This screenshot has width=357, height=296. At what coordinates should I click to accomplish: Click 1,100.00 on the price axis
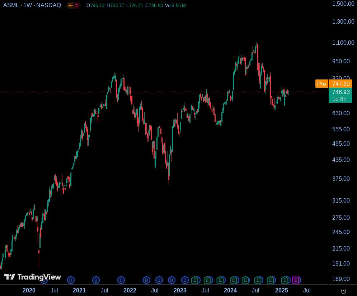click(343, 43)
